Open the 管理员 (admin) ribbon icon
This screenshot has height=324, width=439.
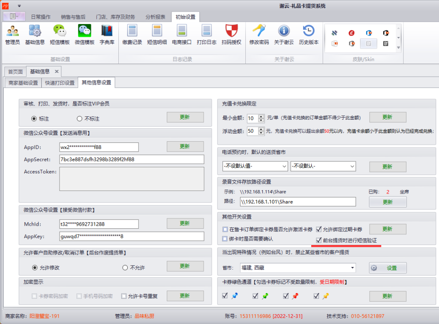pos(12,35)
